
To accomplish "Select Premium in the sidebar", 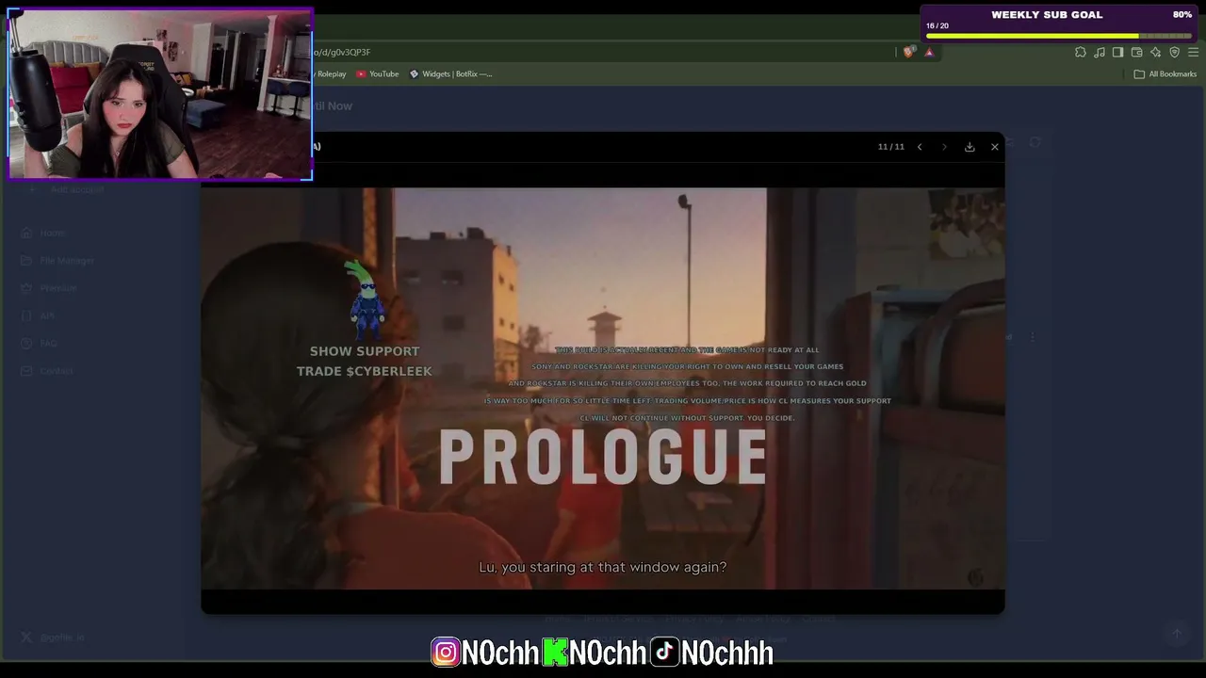I will coord(50,288).
